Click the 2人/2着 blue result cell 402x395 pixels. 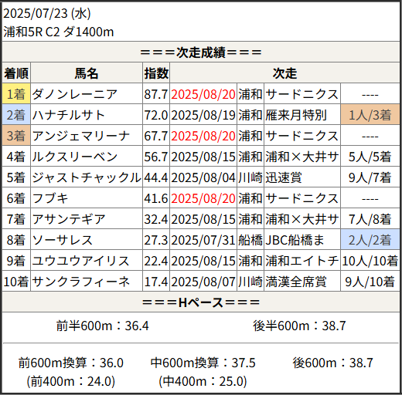(x=370, y=240)
